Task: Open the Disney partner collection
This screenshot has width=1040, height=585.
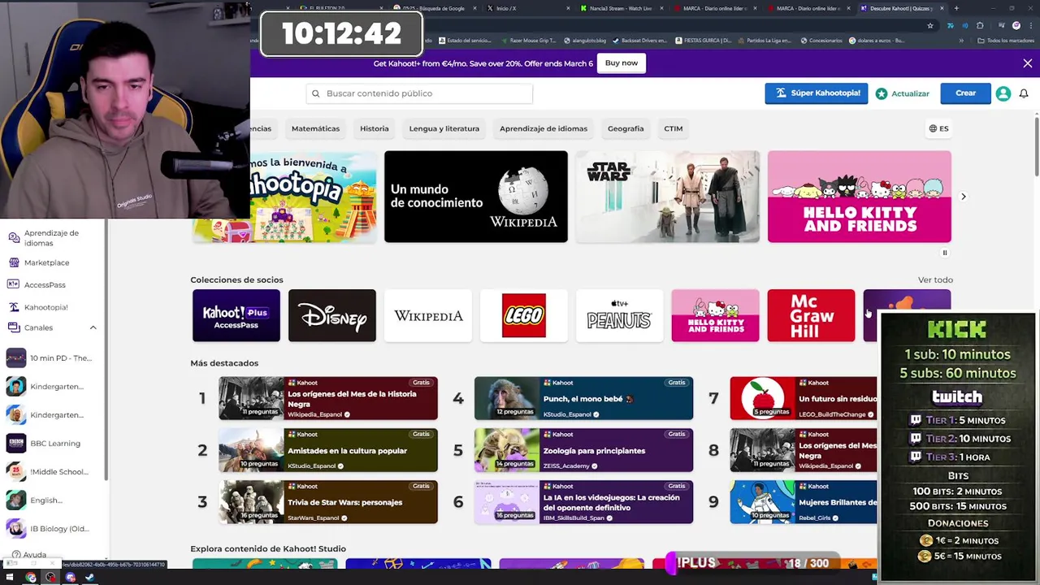Action: click(332, 315)
